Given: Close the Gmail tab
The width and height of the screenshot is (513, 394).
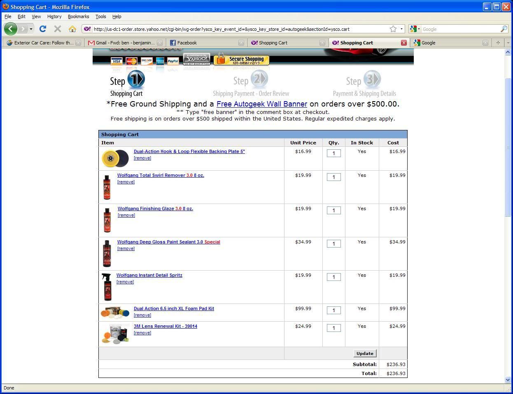Looking at the screenshot, I should (160, 43).
